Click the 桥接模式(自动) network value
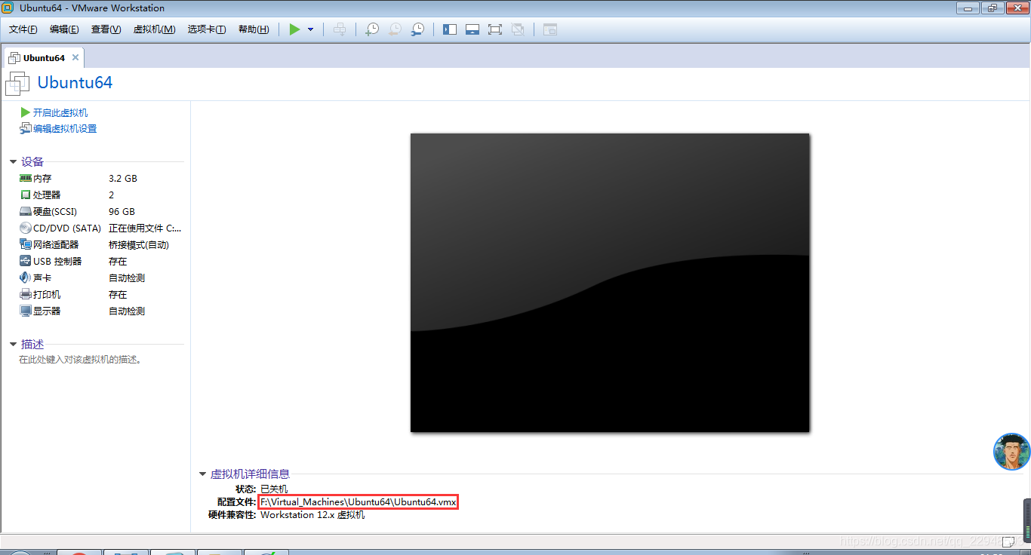1031x555 pixels. 139,245
